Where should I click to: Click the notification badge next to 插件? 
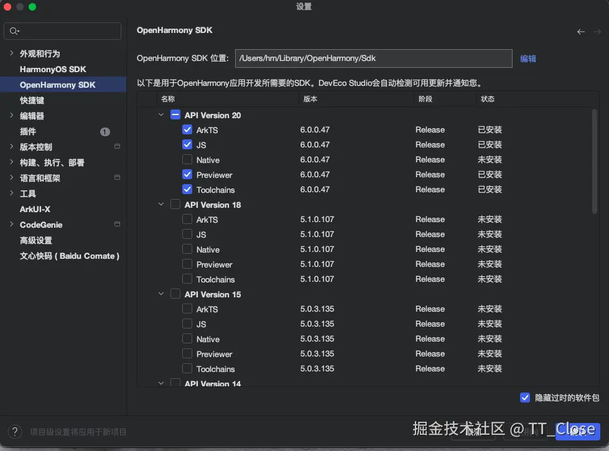(x=105, y=131)
